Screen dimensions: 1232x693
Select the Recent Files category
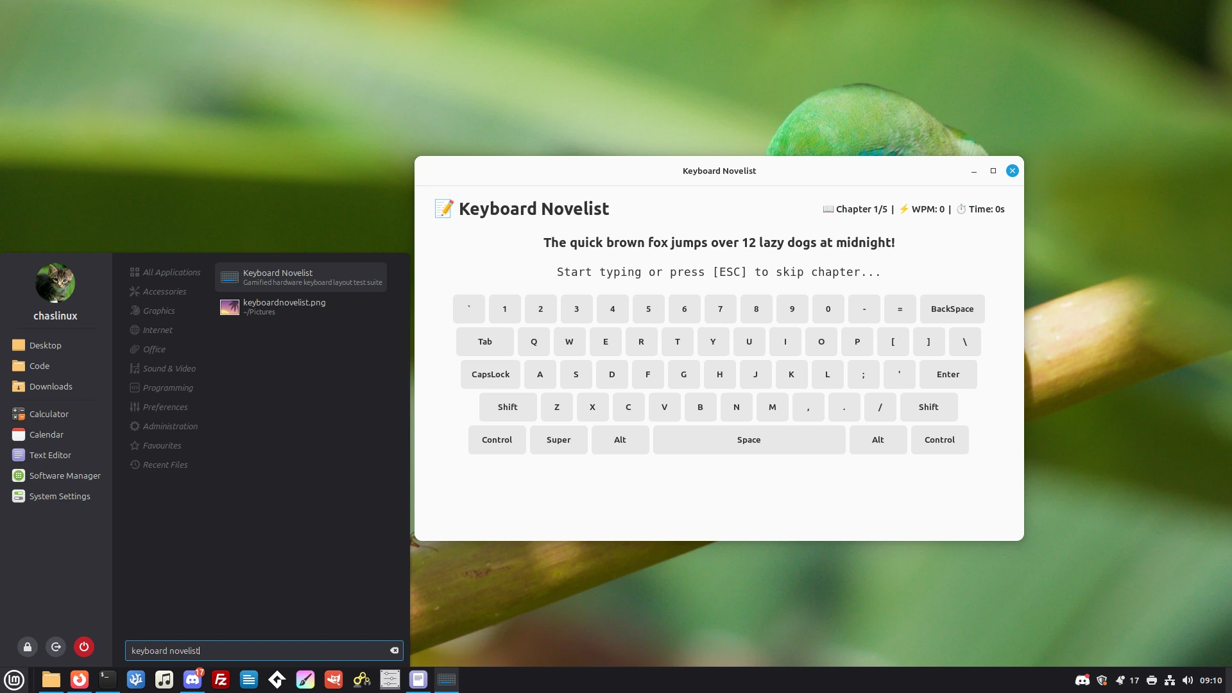coord(158,465)
